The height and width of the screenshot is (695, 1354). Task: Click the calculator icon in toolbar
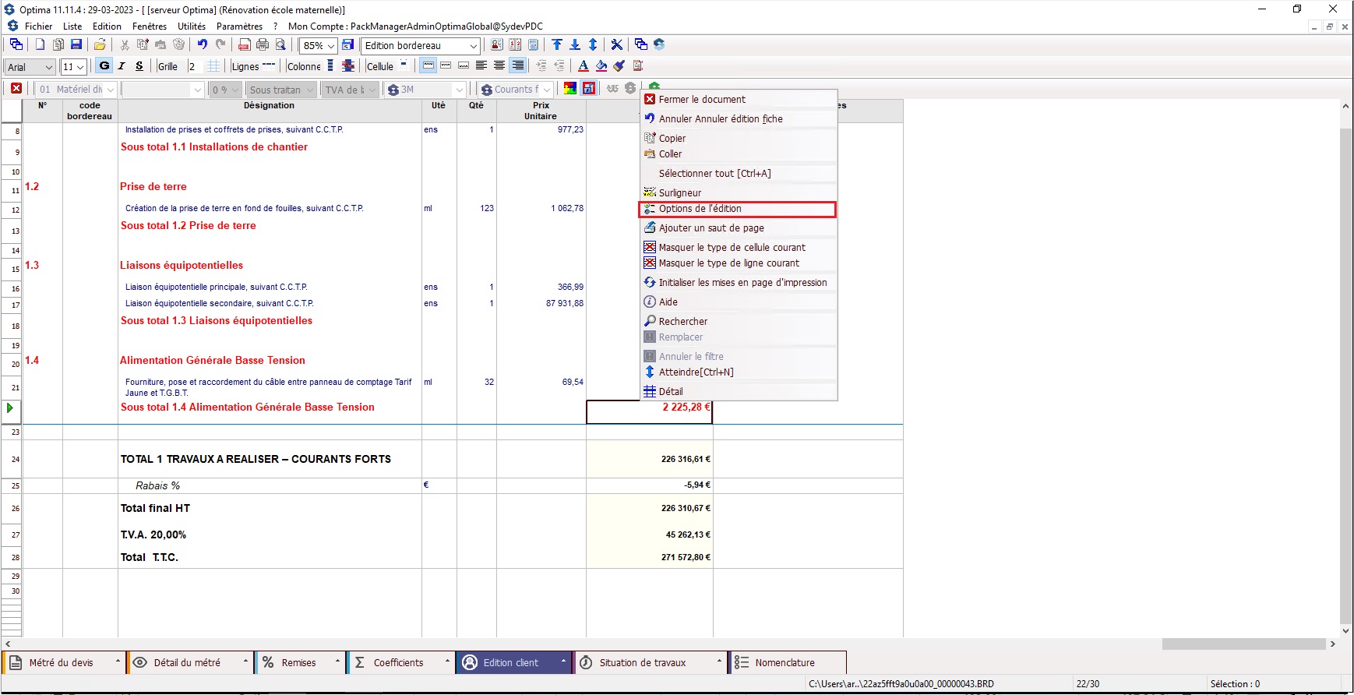click(x=534, y=44)
